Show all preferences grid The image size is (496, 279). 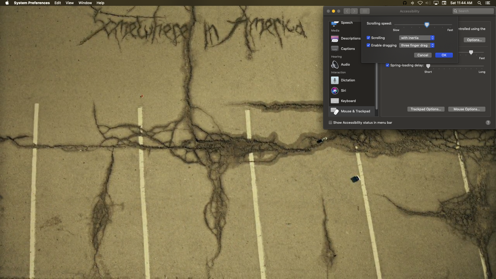[365, 11]
